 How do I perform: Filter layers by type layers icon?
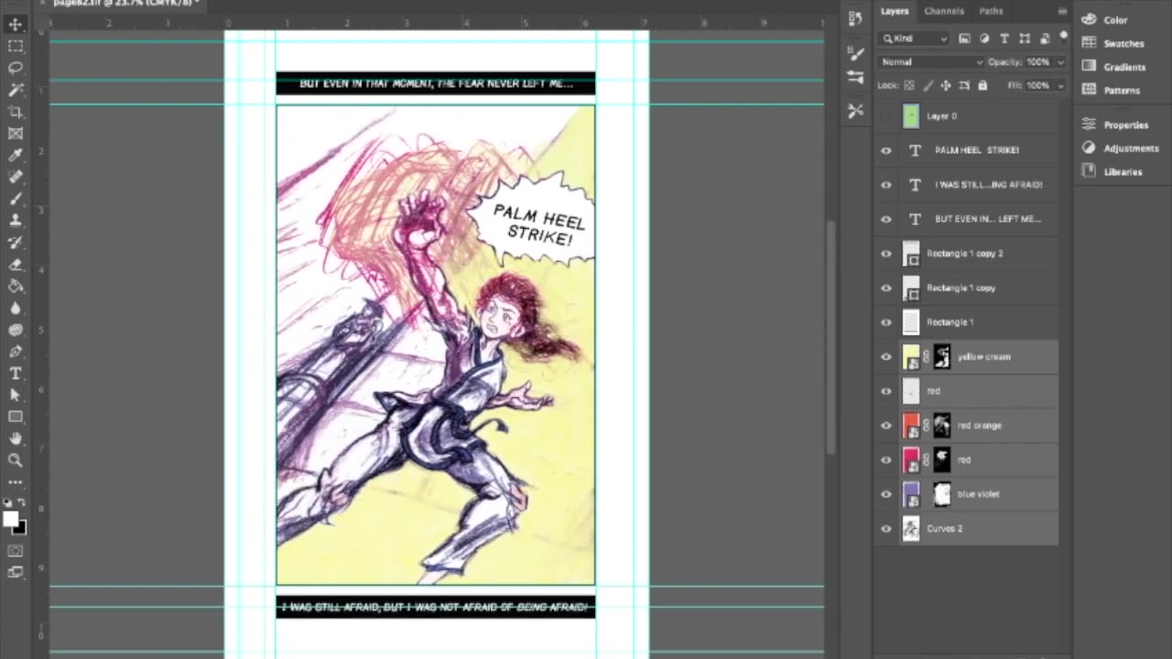pyautogui.click(x=1004, y=38)
